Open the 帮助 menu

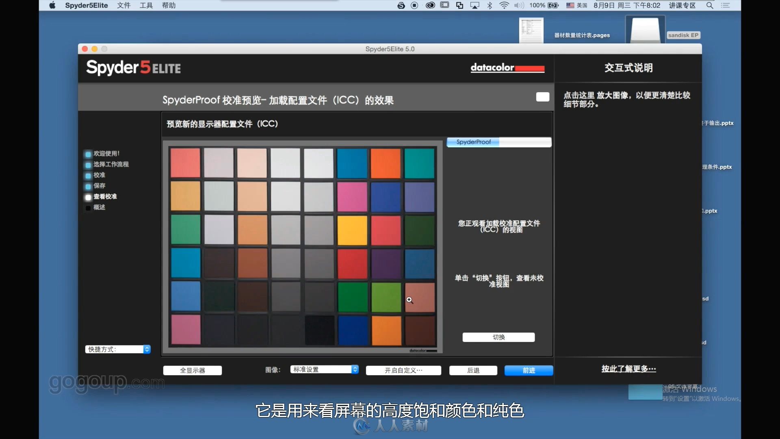click(169, 5)
